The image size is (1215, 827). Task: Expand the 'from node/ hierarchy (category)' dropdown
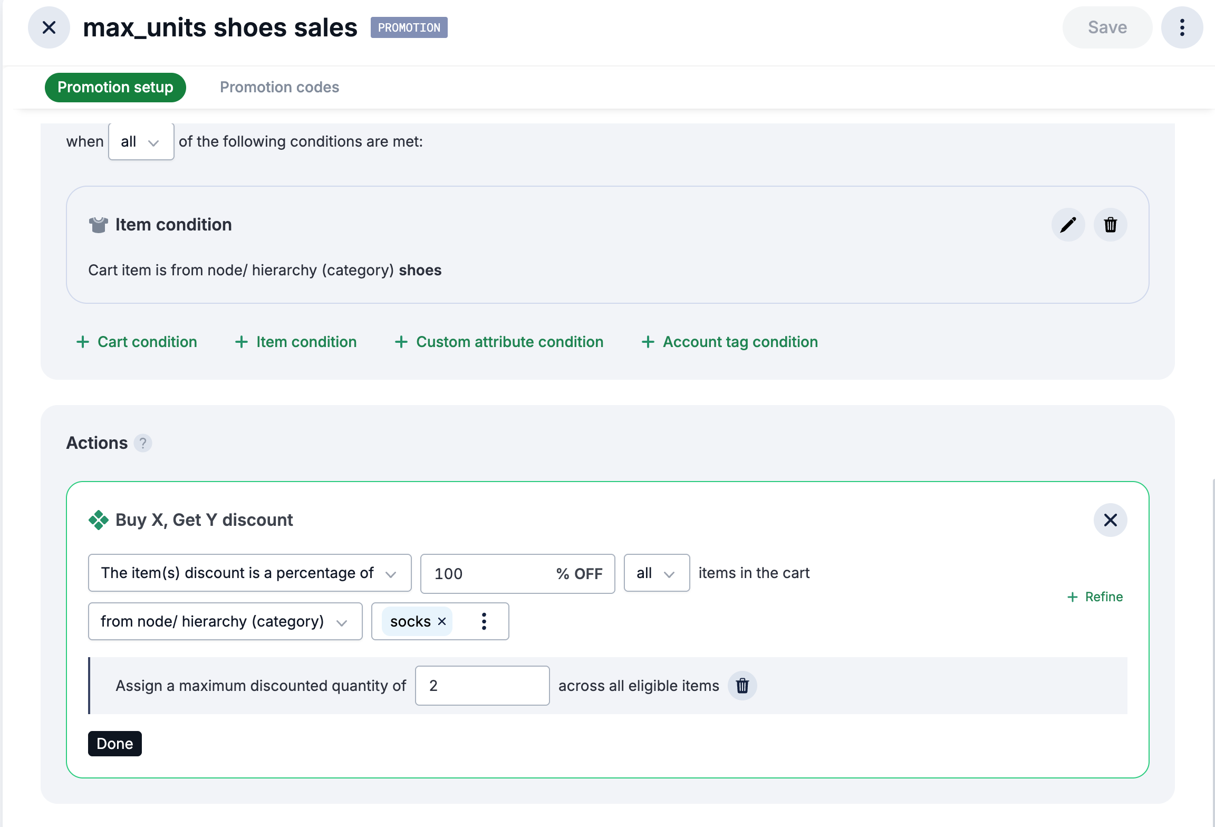coord(225,621)
